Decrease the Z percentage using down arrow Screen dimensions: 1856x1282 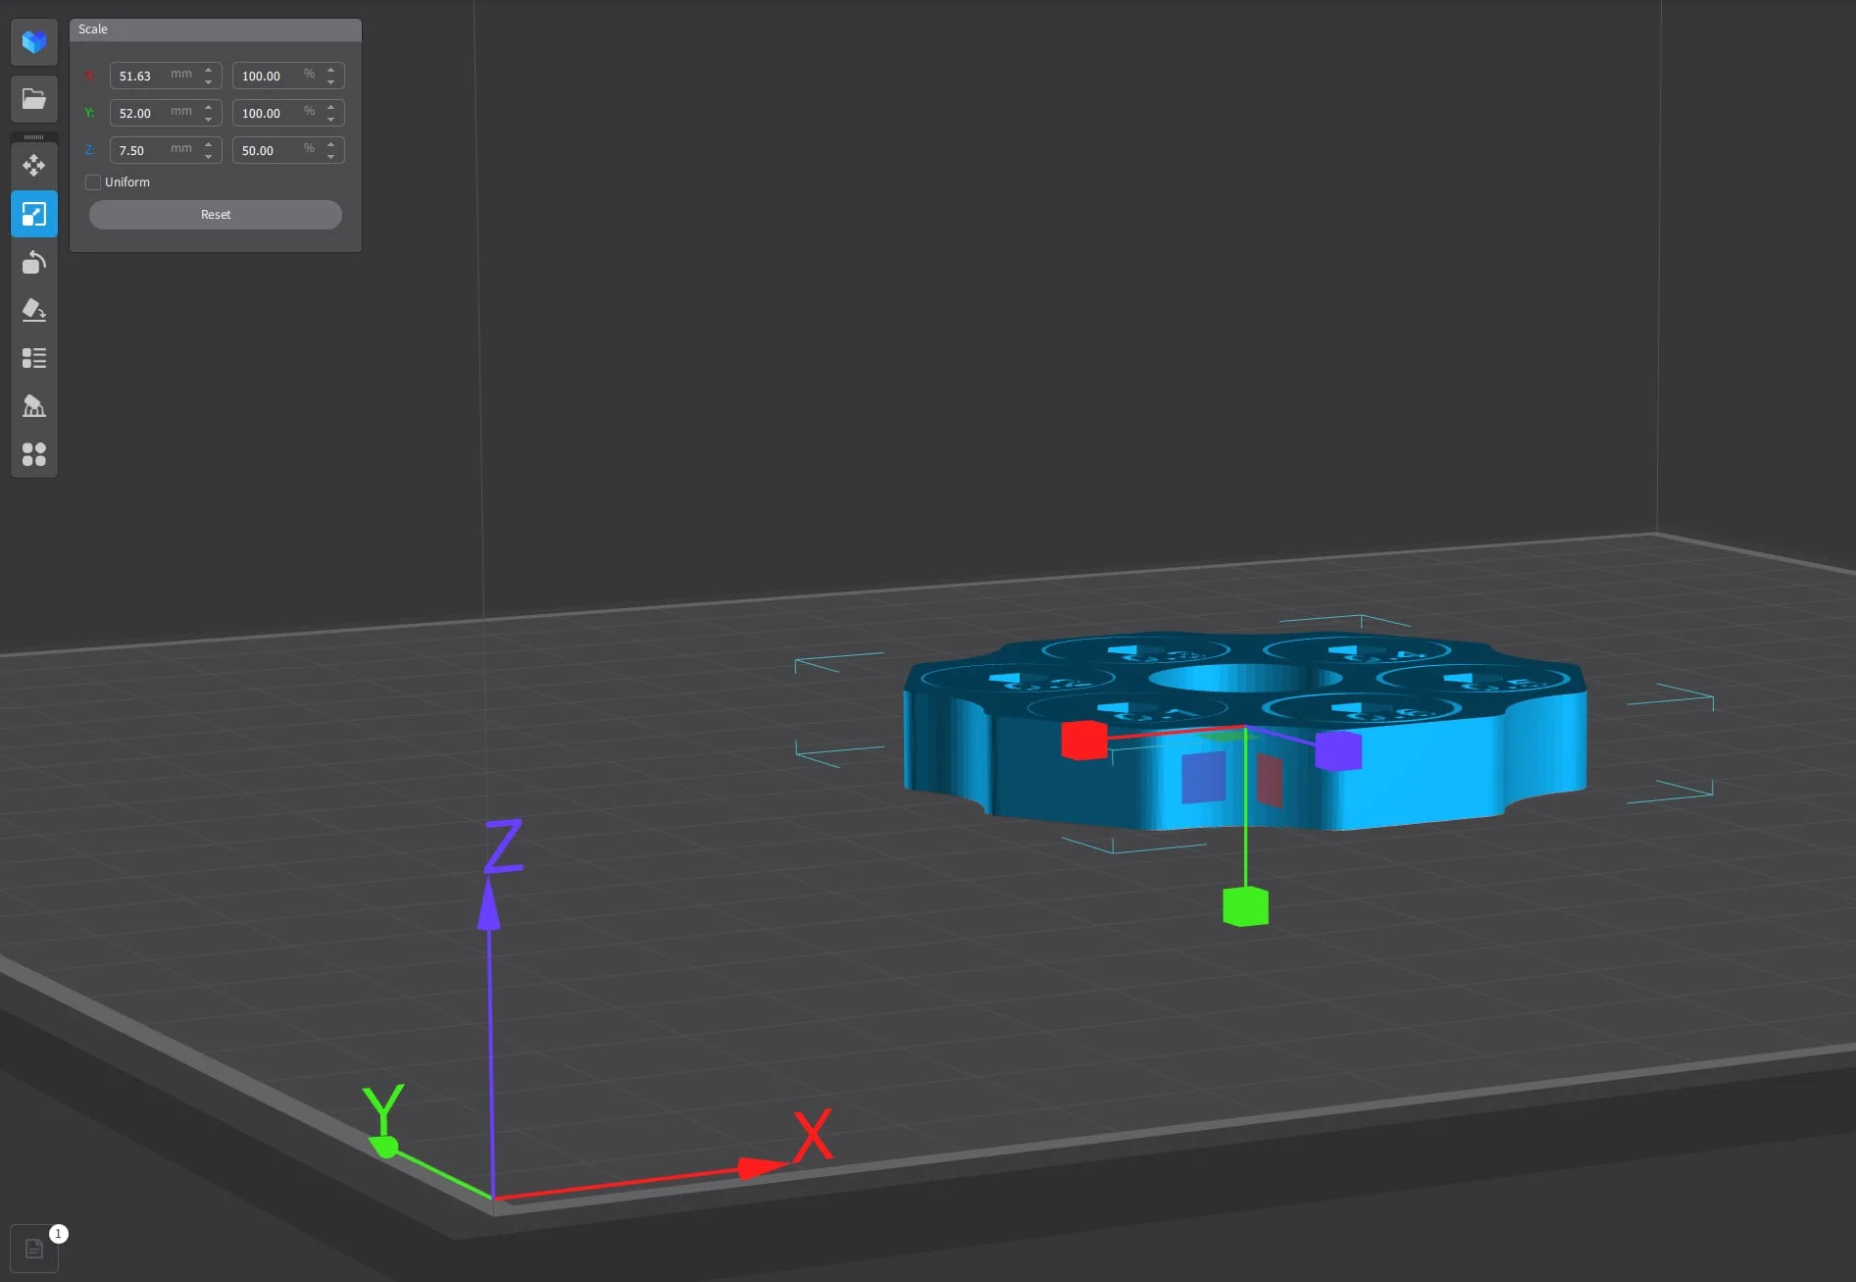point(331,157)
